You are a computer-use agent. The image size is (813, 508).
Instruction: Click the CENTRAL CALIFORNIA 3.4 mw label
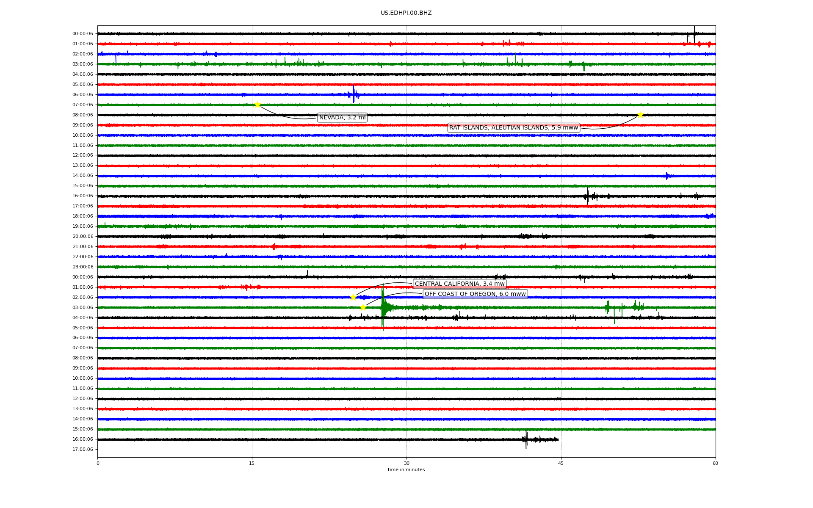tap(459, 284)
